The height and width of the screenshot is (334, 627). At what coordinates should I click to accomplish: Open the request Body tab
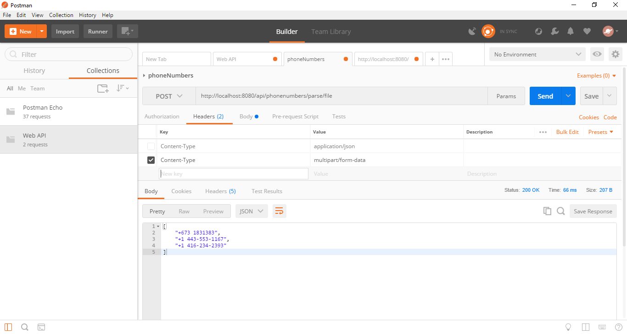tap(249, 117)
